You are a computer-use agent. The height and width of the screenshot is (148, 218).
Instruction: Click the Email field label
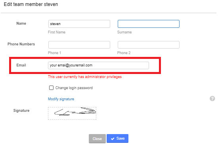click(21, 65)
